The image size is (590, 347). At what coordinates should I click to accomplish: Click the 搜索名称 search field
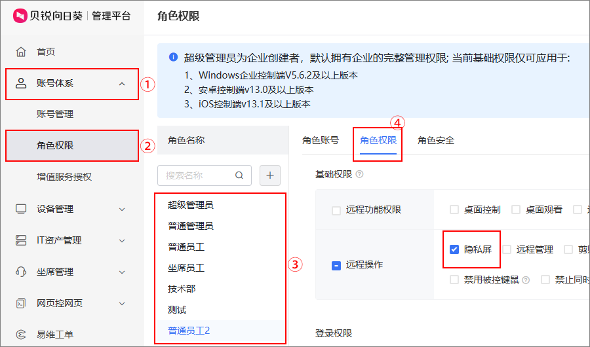[197, 175]
